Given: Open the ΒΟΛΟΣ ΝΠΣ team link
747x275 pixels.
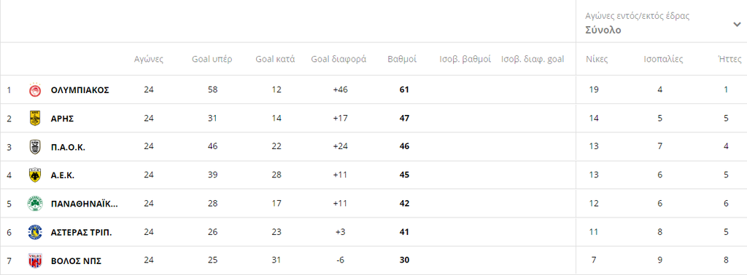Looking at the screenshot, I should [x=76, y=260].
